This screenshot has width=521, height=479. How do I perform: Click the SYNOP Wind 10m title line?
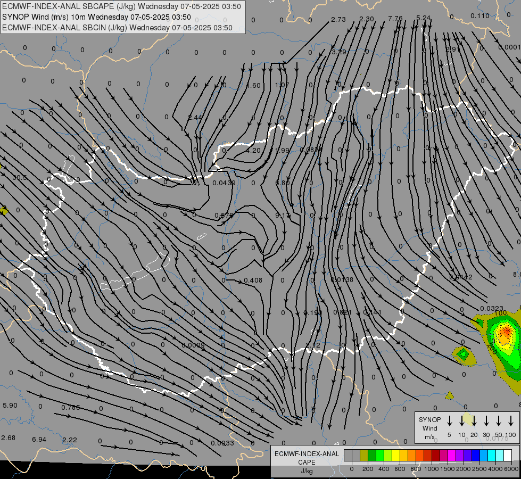(97, 17)
